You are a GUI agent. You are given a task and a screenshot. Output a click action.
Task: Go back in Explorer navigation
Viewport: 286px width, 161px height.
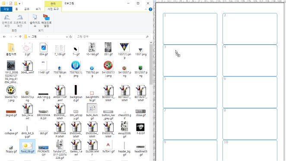4,37
